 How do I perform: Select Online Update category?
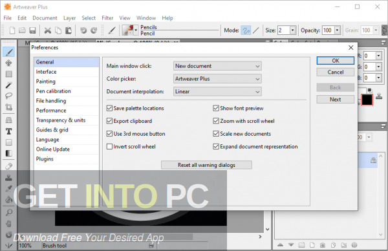tap(67, 149)
